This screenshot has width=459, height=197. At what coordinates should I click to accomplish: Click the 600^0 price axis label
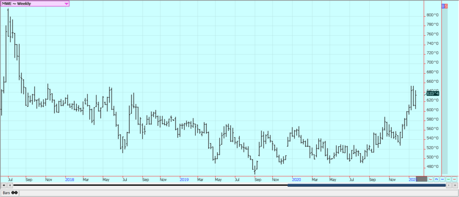click(432, 110)
